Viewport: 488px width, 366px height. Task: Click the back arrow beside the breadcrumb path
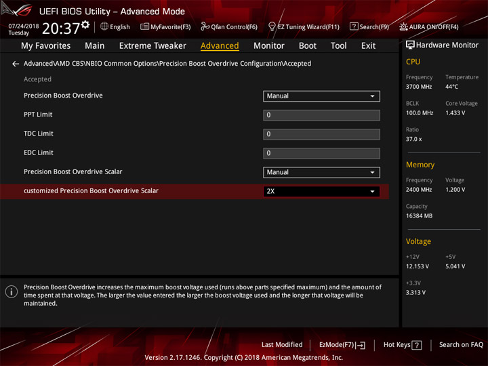[15, 64]
